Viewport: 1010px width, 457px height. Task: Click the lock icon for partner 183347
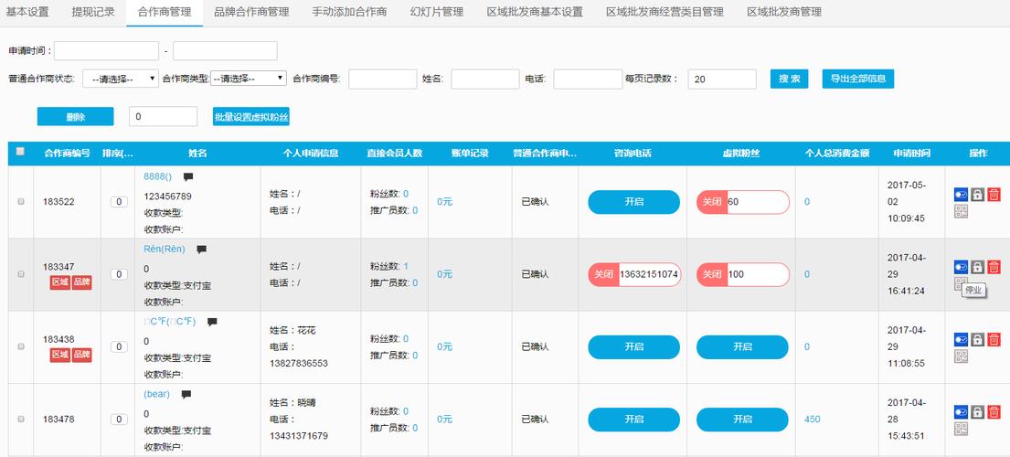point(978,267)
